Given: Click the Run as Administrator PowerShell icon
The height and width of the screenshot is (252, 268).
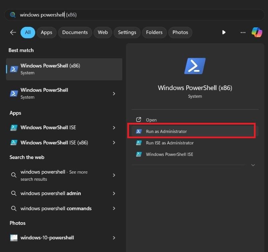Looking at the screenshot, I should click(x=139, y=131).
